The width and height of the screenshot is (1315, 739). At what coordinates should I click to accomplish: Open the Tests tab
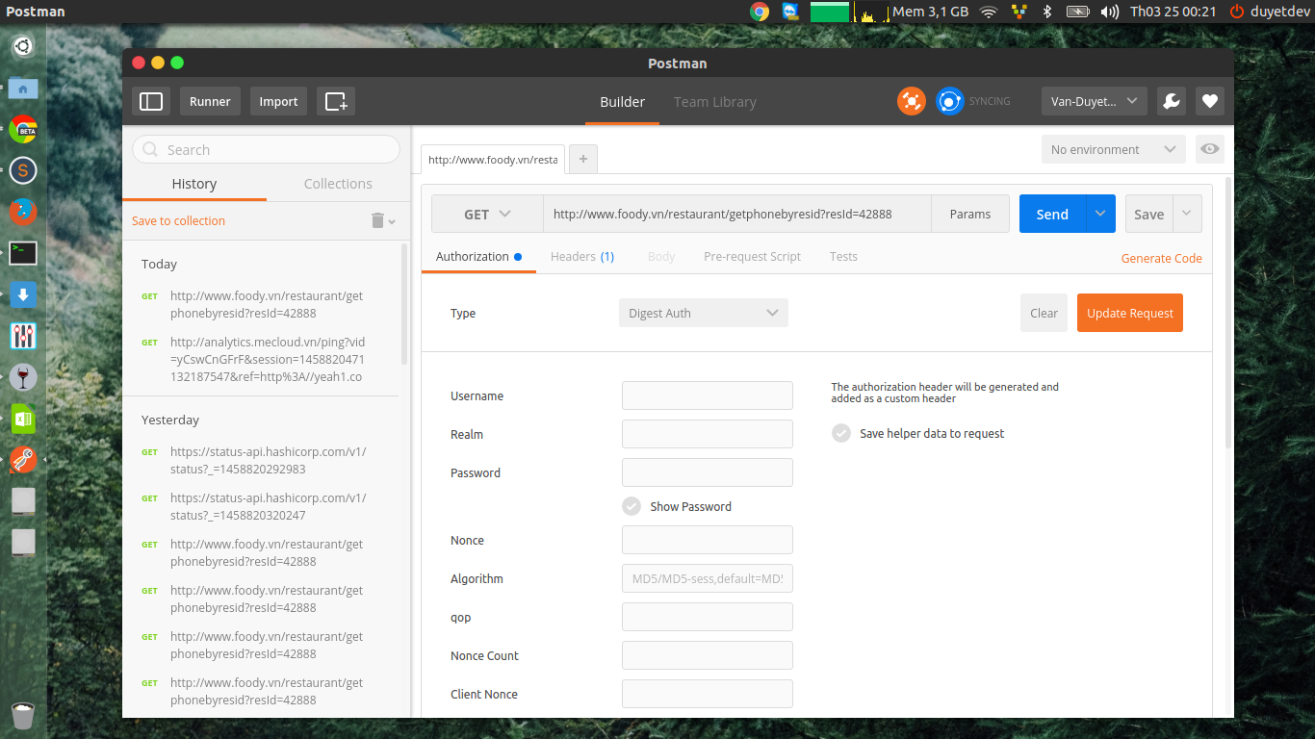(843, 257)
